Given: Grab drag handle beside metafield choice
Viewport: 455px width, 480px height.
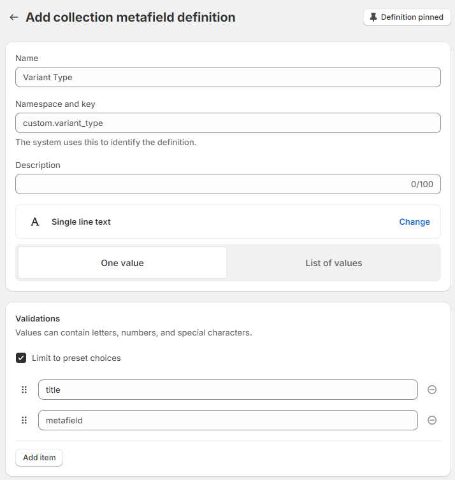Looking at the screenshot, I should coord(25,420).
